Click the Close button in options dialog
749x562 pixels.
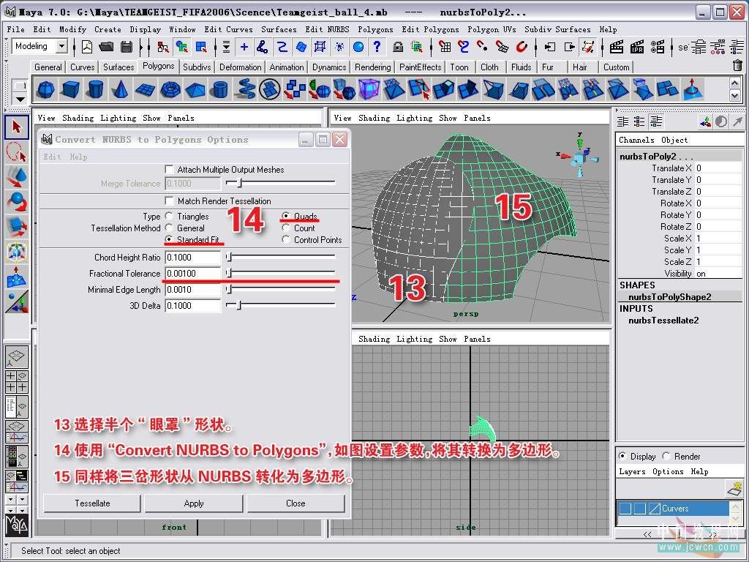[x=296, y=503]
